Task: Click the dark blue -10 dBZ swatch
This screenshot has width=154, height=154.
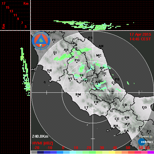Action: [x=47, y=152]
